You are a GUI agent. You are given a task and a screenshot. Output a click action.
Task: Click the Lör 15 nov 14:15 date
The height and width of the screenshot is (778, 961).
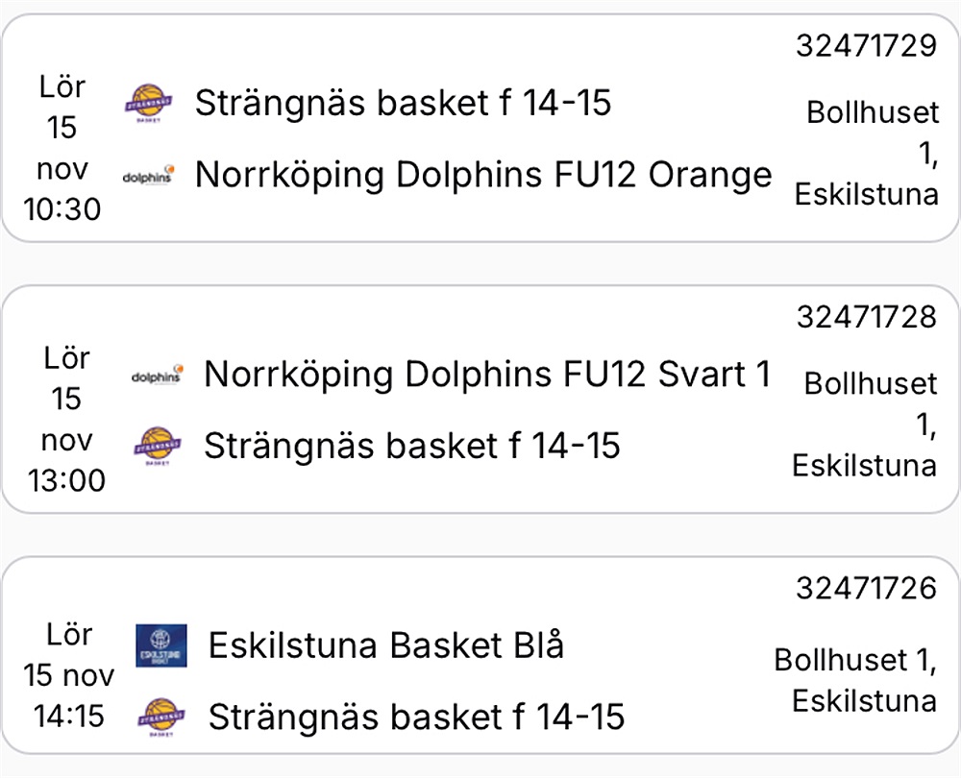click(66, 674)
